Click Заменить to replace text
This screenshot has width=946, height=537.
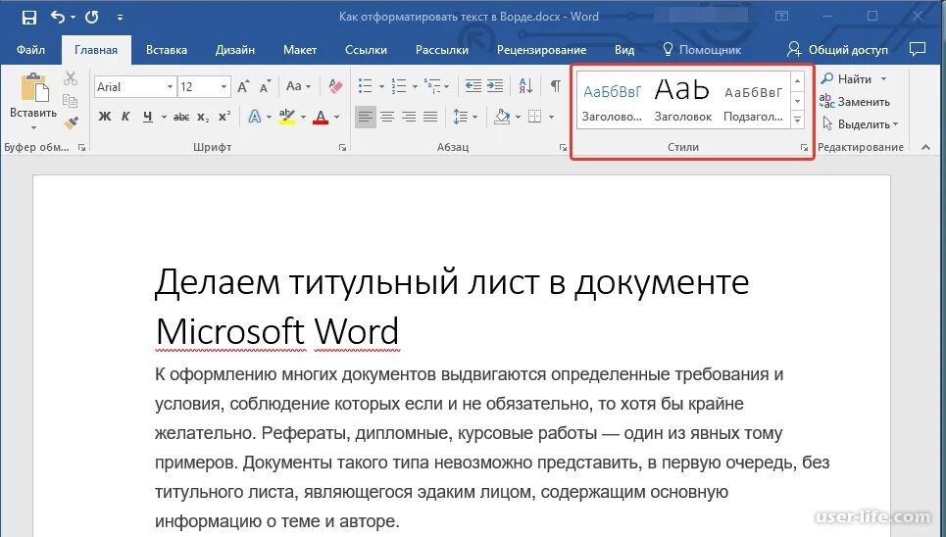855,101
